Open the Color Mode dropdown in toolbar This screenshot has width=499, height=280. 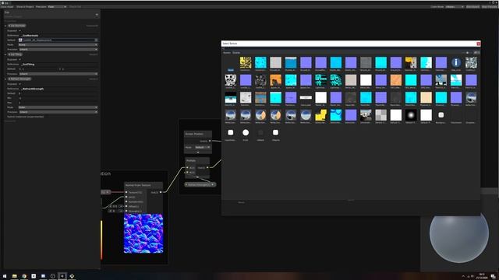coord(455,7)
